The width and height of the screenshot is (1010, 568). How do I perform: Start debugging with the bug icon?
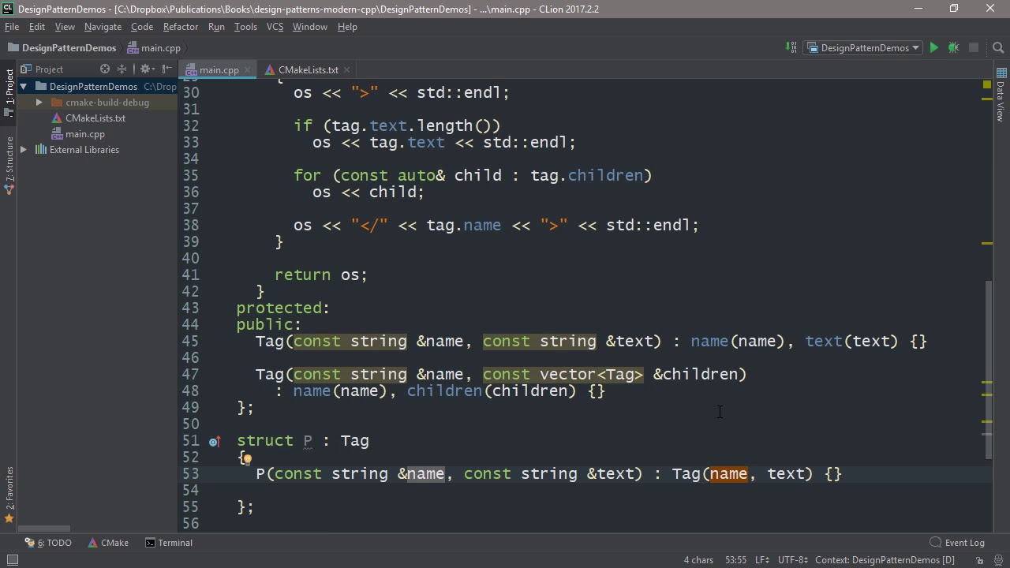(x=953, y=47)
